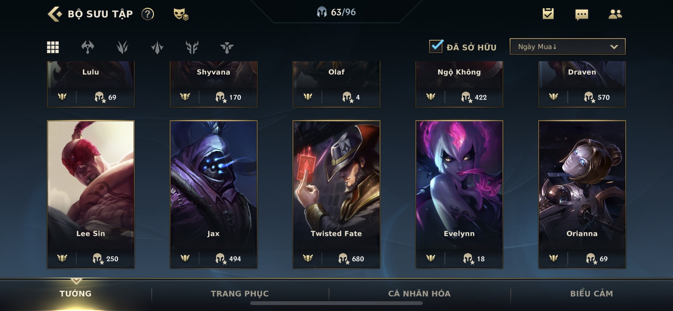Open the BIỂU CẢM tab
The height and width of the screenshot is (311, 673).
coord(592,294)
